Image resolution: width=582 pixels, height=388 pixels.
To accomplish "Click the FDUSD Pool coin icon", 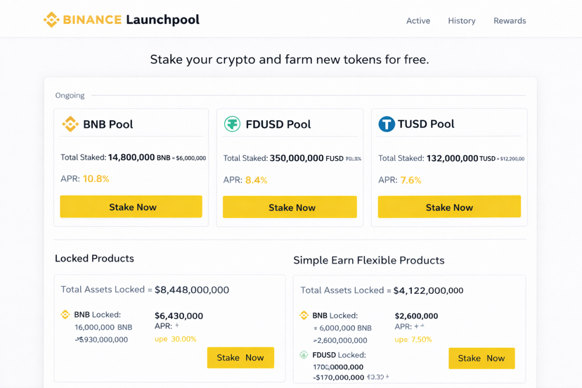I will pos(232,124).
